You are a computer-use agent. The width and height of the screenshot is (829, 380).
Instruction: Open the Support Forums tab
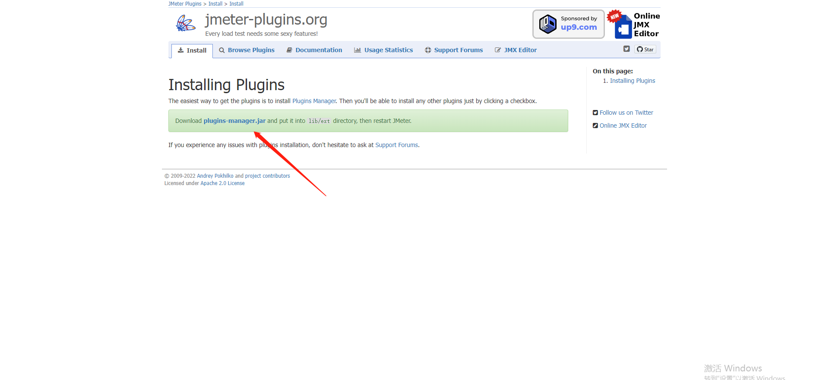[454, 50]
